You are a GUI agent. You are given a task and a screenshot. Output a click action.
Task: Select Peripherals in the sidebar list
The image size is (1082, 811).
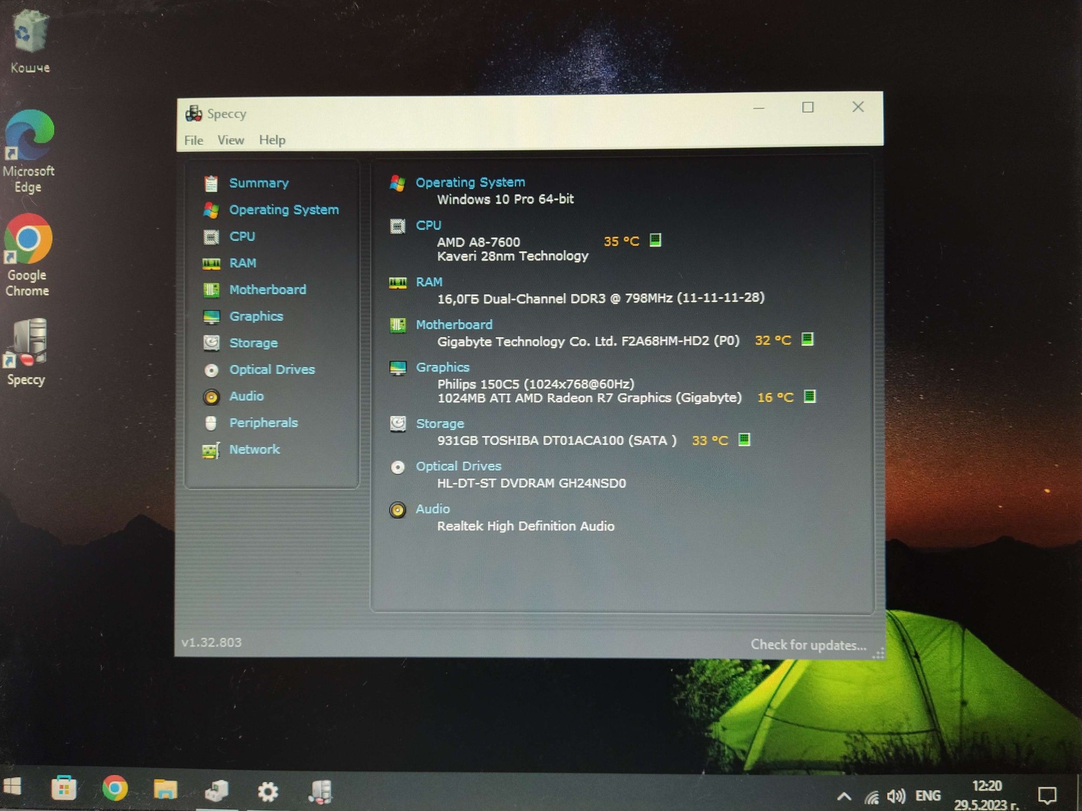(x=263, y=423)
